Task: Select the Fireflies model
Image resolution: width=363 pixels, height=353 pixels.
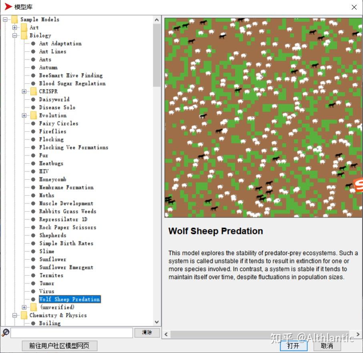Action: point(52,131)
